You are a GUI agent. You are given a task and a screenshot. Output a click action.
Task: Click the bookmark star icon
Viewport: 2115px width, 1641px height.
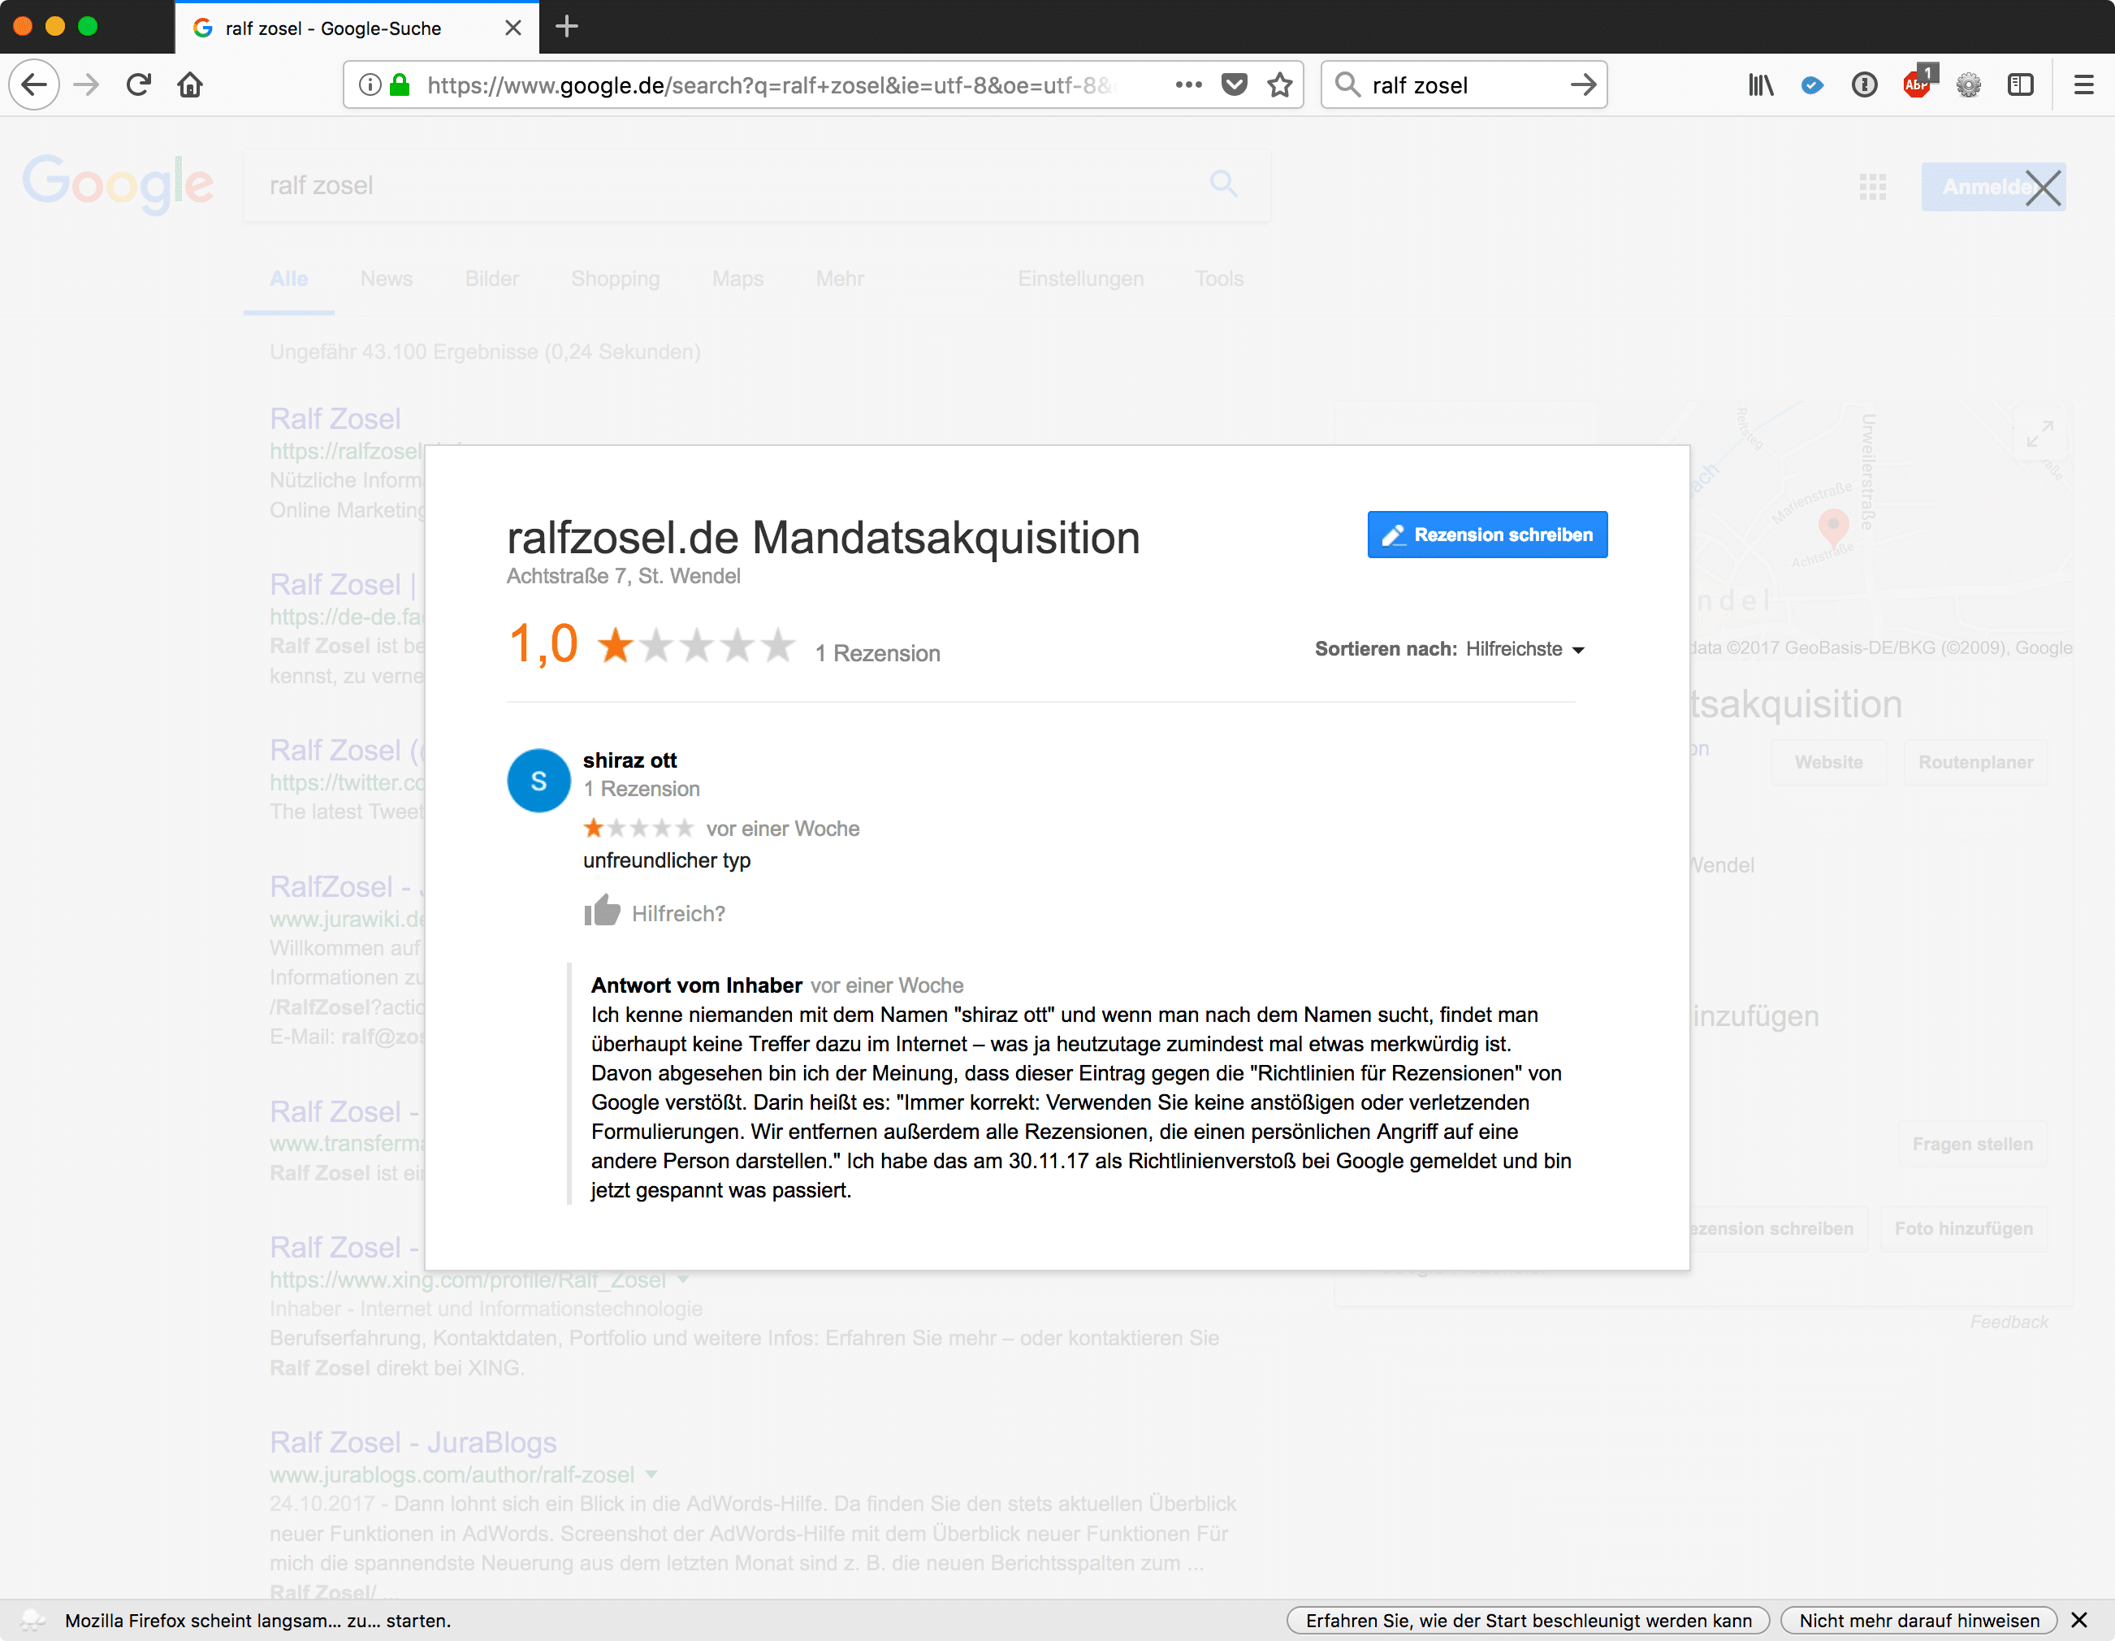[x=1280, y=85]
